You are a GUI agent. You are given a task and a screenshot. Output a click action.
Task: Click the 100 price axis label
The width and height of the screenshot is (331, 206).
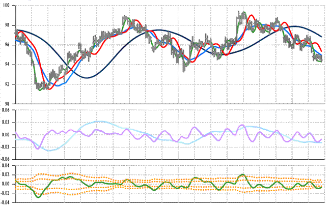(6, 6)
